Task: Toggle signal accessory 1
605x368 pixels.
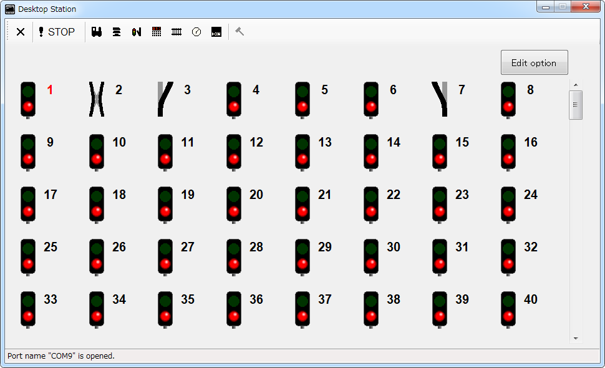Action: [x=28, y=100]
